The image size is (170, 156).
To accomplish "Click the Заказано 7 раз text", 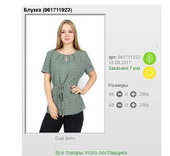I will tap(124, 68).
